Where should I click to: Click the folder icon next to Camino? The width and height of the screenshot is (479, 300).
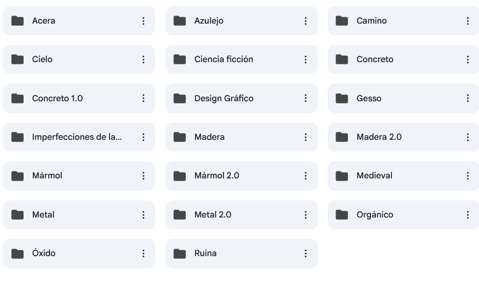(342, 21)
